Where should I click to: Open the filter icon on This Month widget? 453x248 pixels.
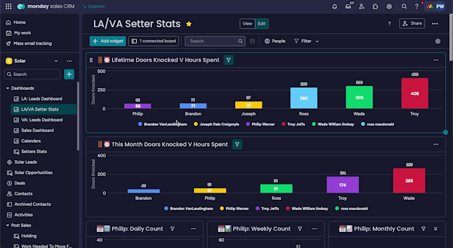tap(237, 145)
